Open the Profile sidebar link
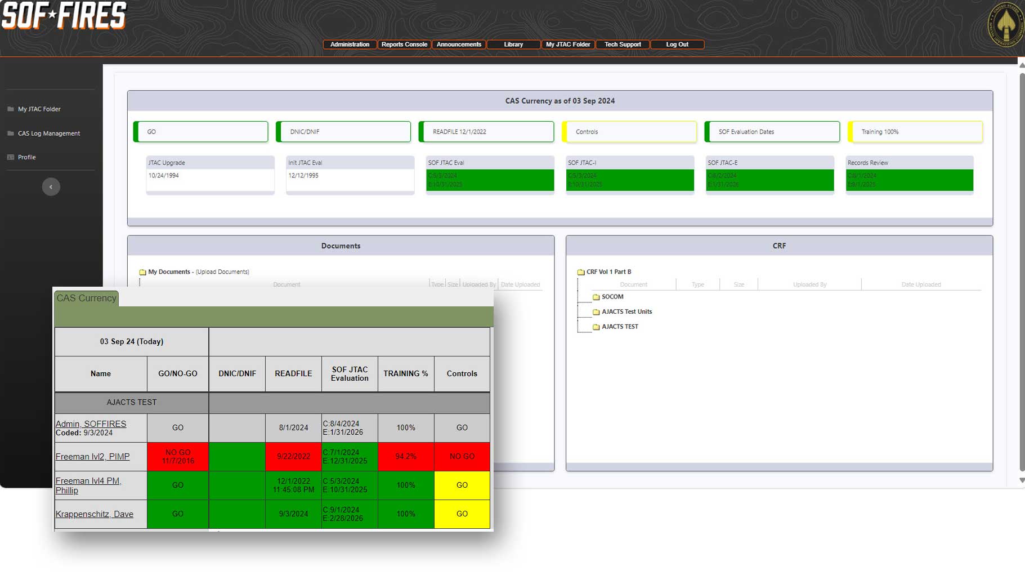The image size is (1025, 575). point(26,157)
